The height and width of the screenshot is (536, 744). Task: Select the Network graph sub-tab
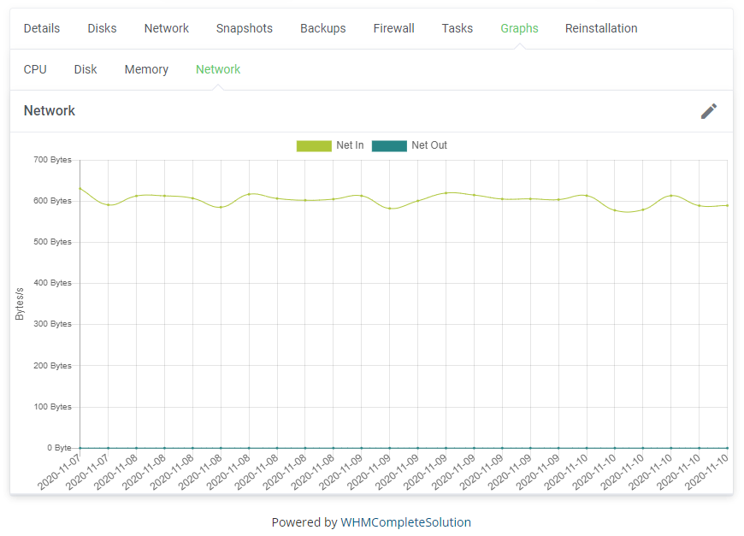pos(218,69)
